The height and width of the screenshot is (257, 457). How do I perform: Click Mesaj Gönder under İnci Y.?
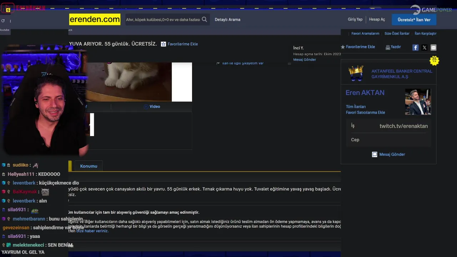point(305,60)
